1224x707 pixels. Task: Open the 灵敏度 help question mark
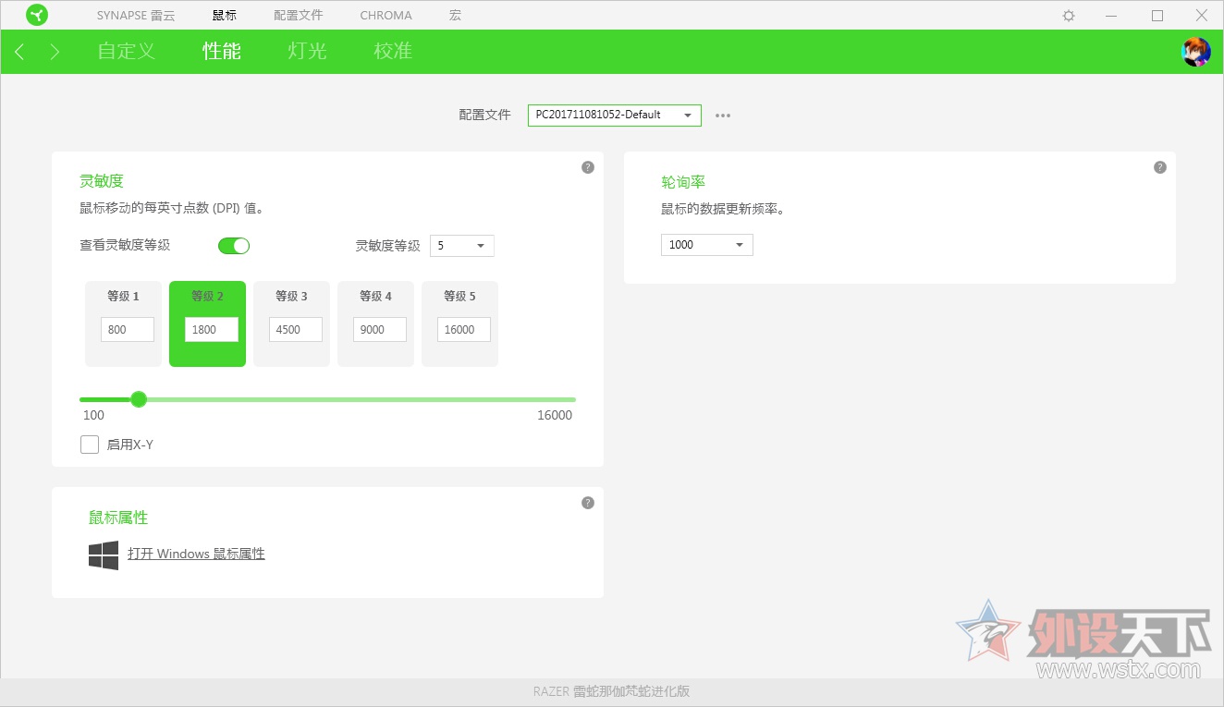[x=587, y=167]
